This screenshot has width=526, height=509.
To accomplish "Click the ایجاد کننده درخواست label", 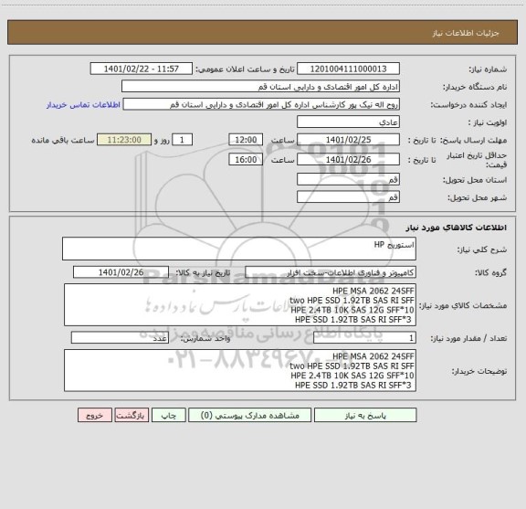I will [x=468, y=105].
